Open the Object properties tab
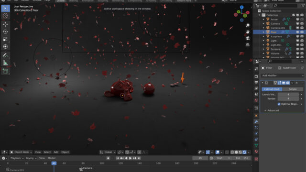This screenshot has width=306, height=172. pos(256,116)
